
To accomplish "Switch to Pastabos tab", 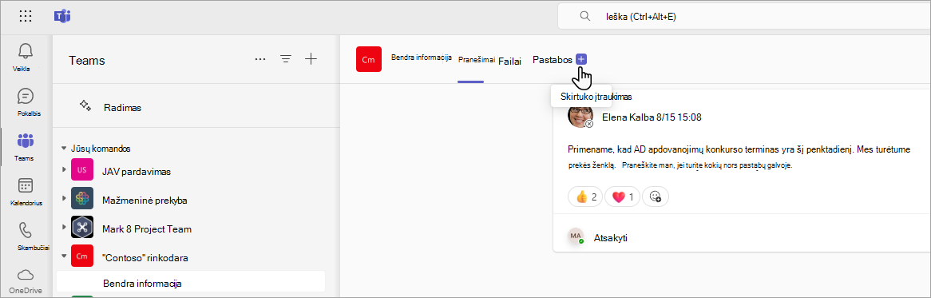I will click(x=553, y=60).
